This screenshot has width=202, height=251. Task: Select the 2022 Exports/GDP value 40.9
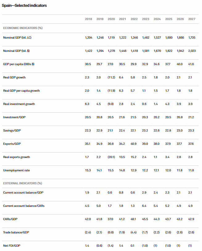(134, 144)
